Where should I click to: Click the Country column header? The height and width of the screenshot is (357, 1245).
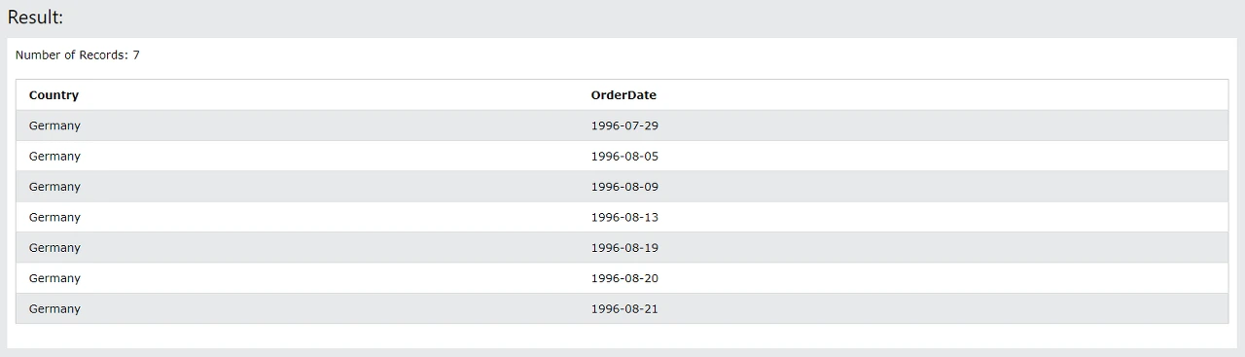click(53, 95)
